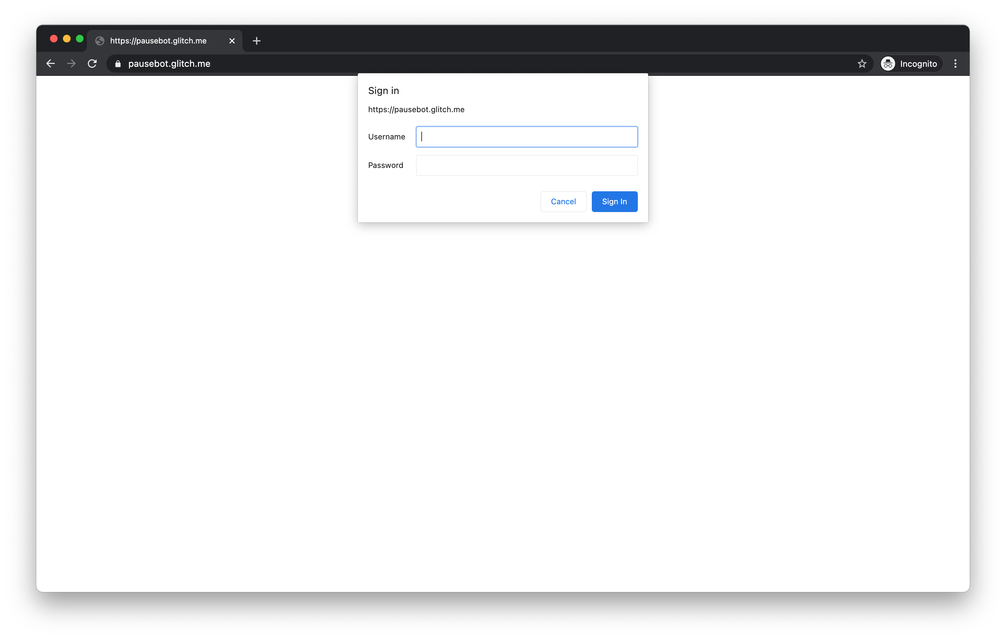1006x640 pixels.
Task: Click the Incognito badge icon
Action: [x=888, y=64]
